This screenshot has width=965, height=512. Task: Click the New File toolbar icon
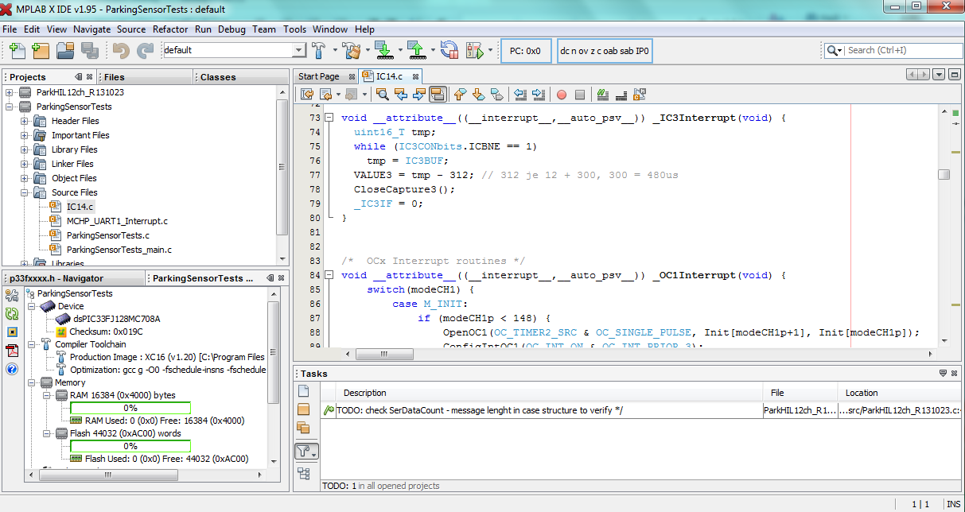18,50
